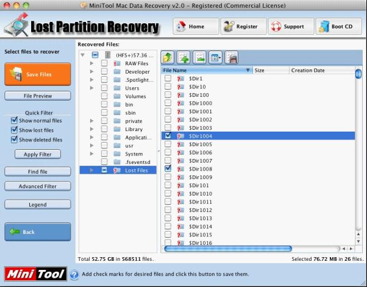367x287 pixels.
Task: Click the Boot CD button
Action: click(339, 26)
